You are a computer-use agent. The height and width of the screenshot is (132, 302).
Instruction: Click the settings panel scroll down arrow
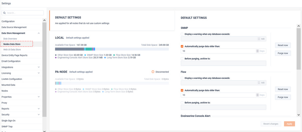coord(299,115)
